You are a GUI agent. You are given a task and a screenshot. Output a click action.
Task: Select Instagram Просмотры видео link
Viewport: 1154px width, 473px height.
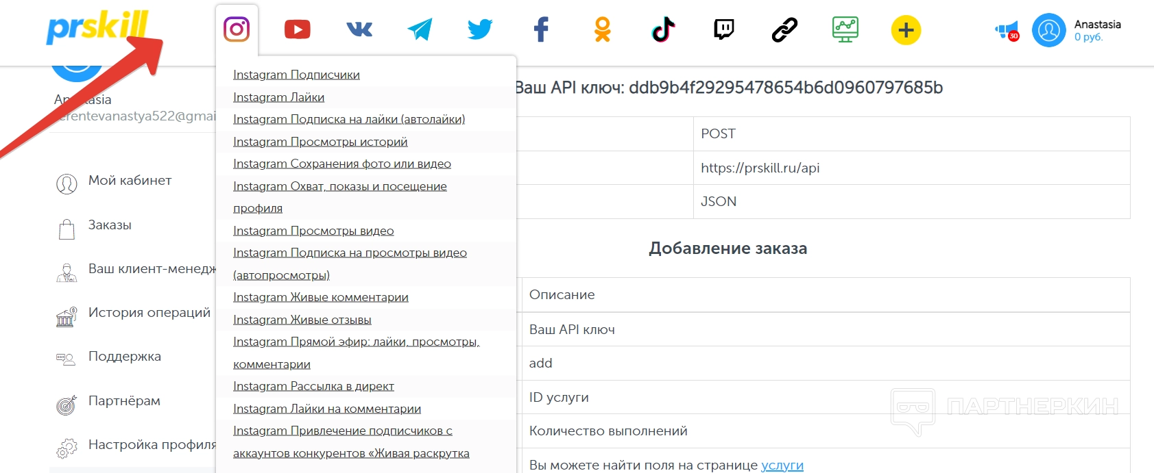coord(313,231)
